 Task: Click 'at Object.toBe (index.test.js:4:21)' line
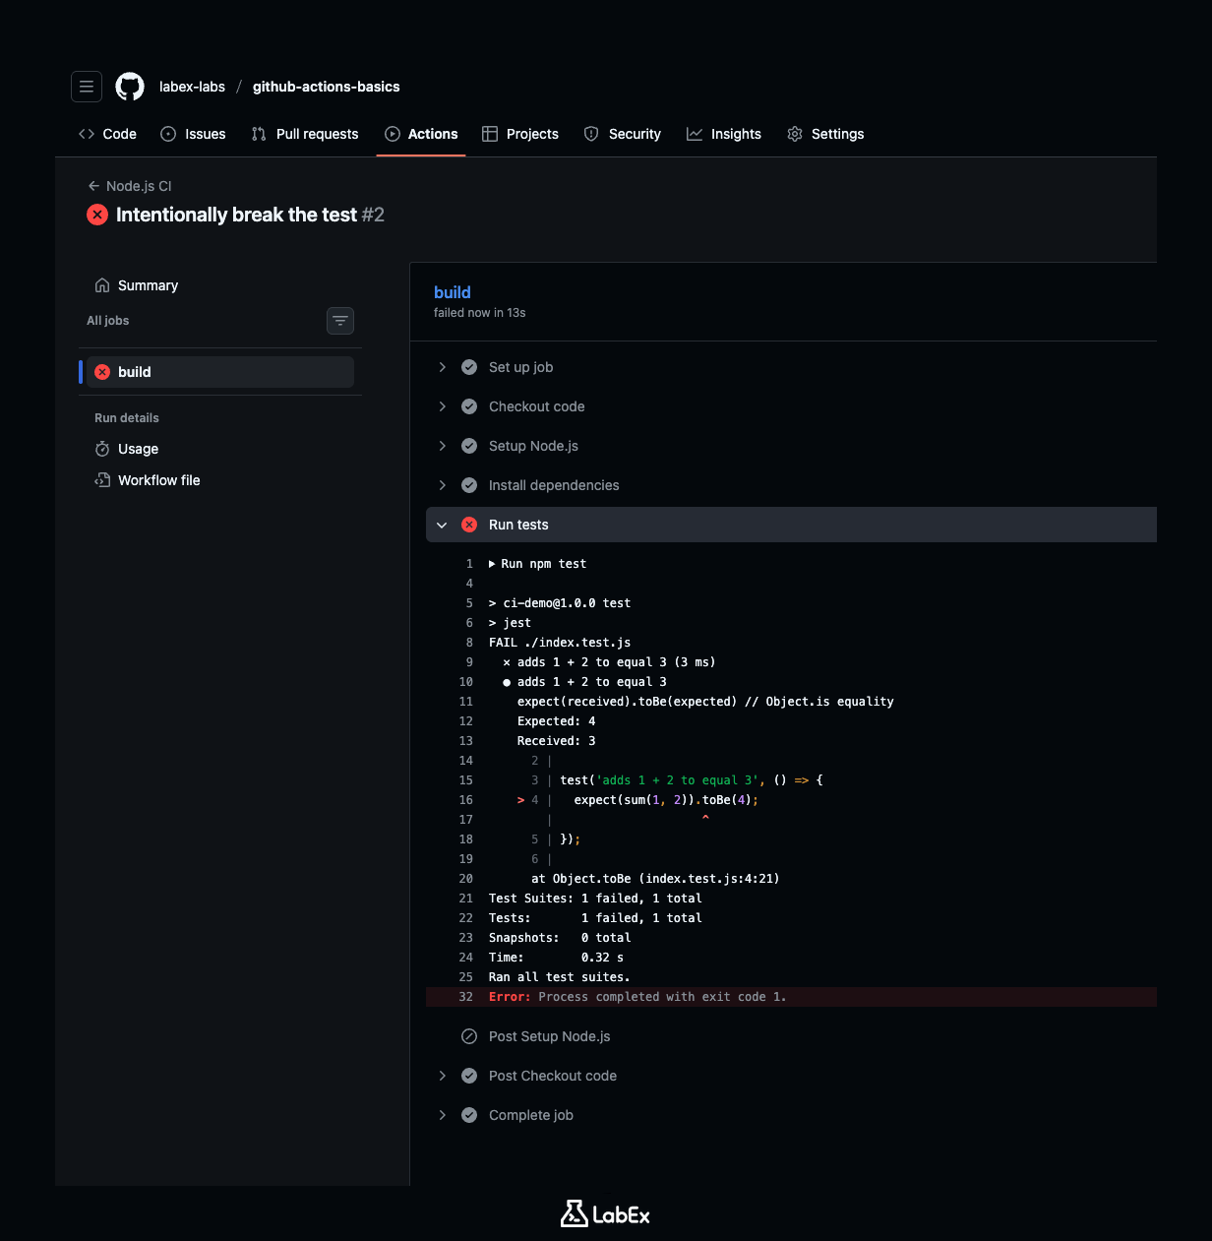click(x=655, y=879)
